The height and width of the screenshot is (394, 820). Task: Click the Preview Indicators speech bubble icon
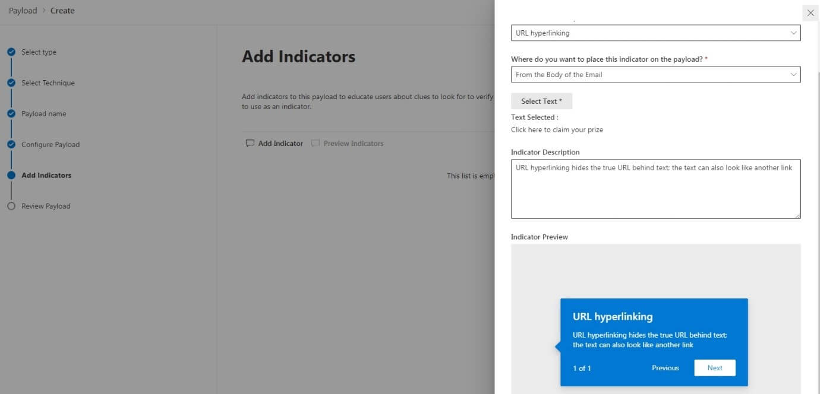(x=315, y=143)
